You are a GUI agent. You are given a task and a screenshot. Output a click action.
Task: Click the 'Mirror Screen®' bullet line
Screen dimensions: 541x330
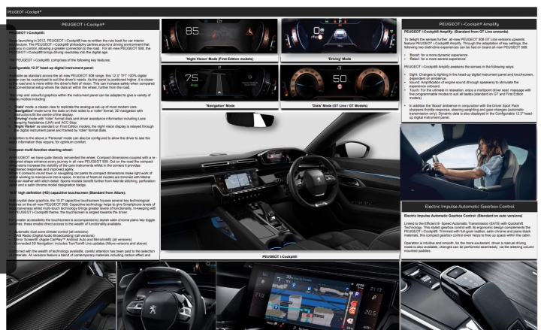(73, 239)
